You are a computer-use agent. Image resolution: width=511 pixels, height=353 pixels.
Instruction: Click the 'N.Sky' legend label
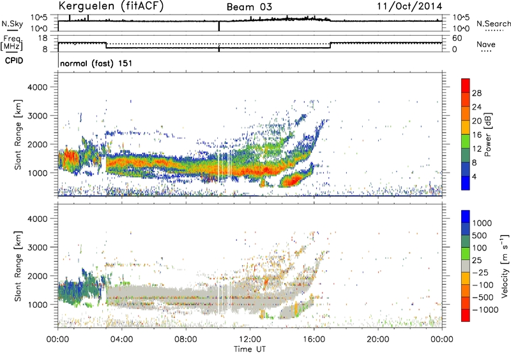coord(12,24)
